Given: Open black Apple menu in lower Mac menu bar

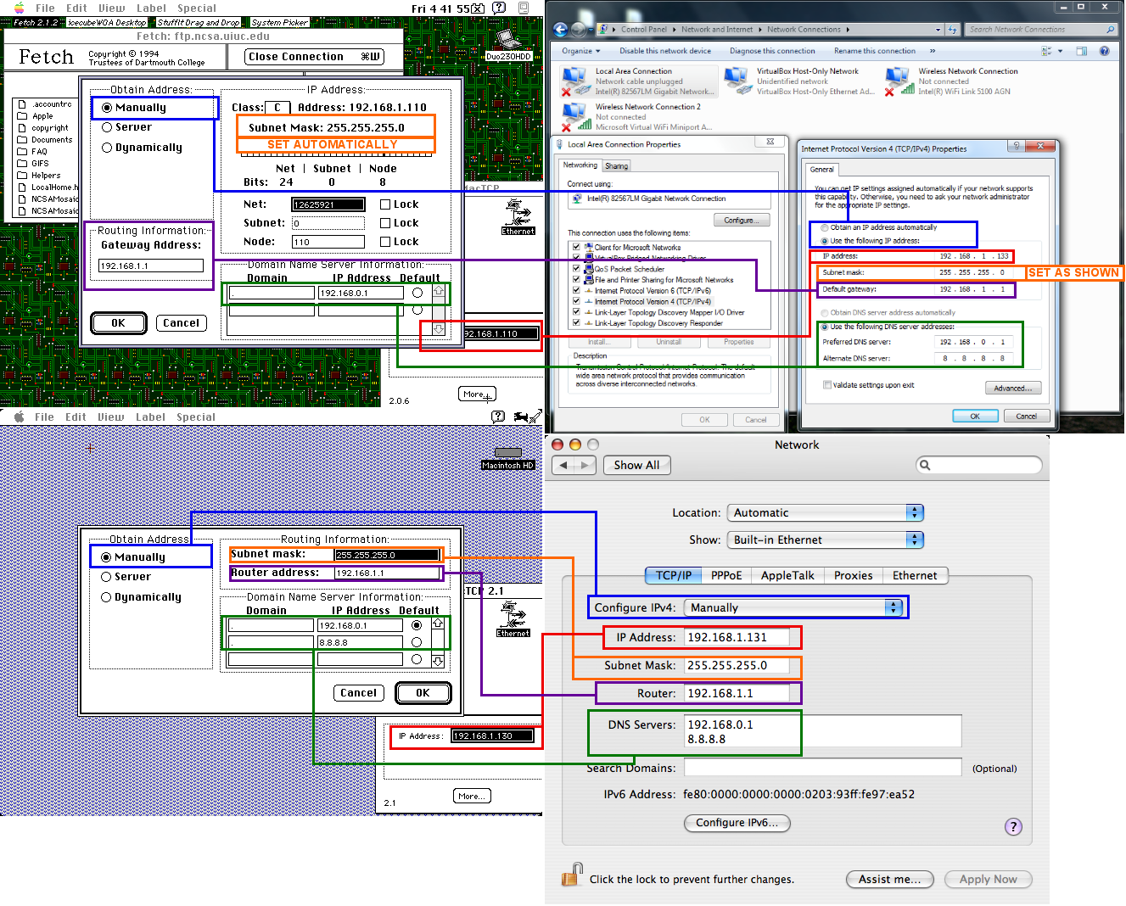Looking at the screenshot, I should [x=19, y=417].
